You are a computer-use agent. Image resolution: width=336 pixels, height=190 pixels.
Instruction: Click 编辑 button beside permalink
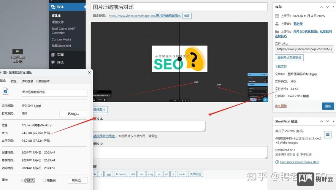pos(187,16)
